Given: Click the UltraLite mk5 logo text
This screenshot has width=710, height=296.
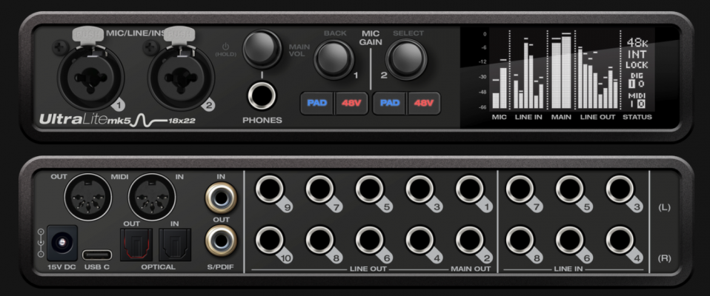Looking at the screenshot, I should (84, 120).
